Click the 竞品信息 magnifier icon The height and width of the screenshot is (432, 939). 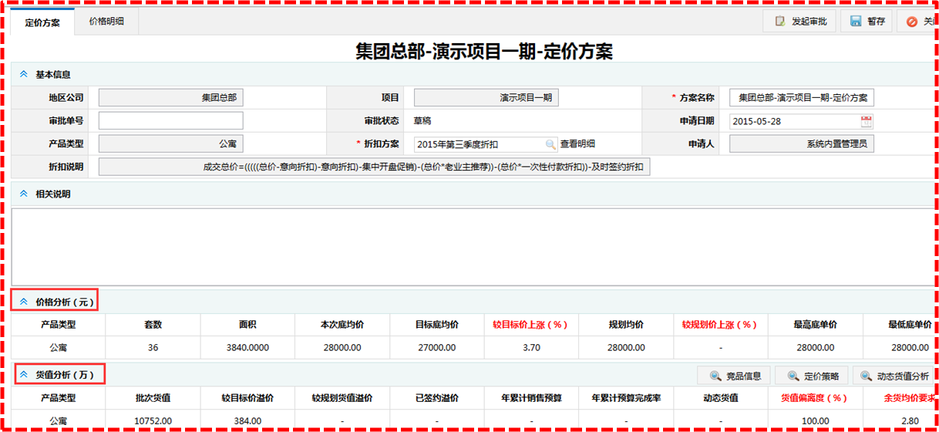(715, 376)
